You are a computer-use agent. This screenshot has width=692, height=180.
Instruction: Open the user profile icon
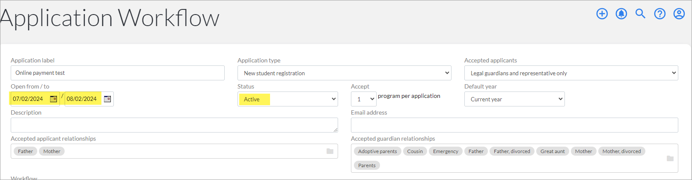pos(679,14)
